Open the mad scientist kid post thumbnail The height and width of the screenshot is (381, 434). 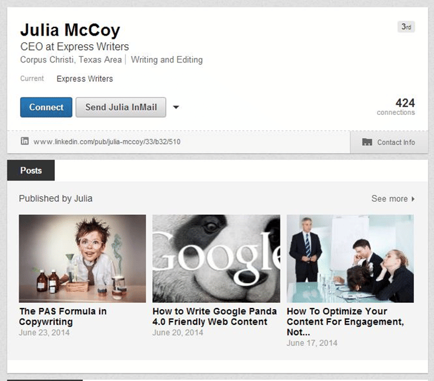point(82,259)
